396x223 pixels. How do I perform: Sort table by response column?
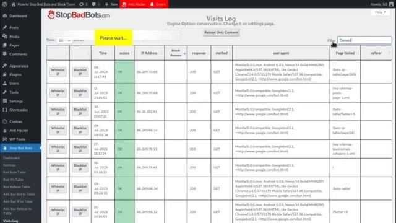click(199, 53)
